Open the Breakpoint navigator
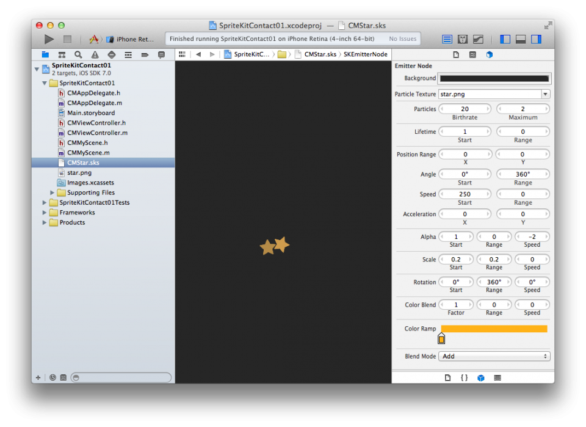Image resolution: width=586 pixels, height=427 pixels. (x=143, y=54)
